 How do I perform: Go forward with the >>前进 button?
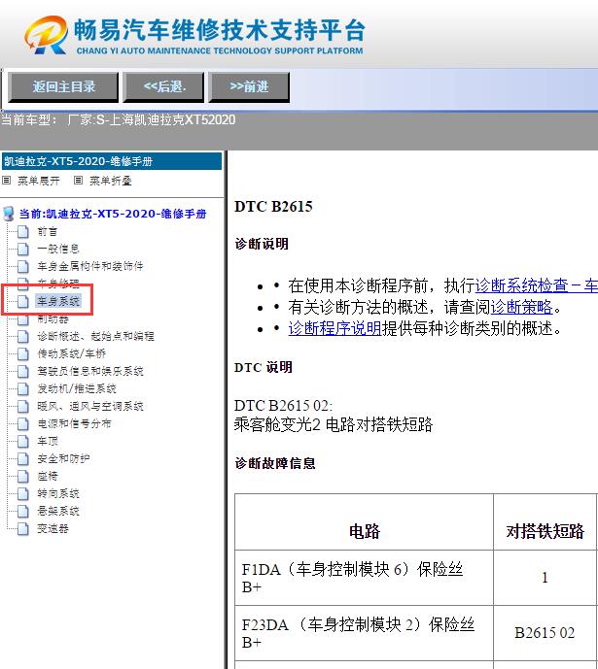pyautogui.click(x=249, y=87)
